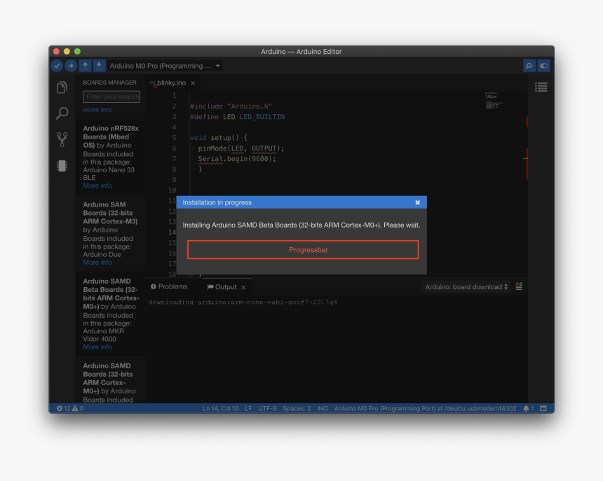
Task: Click the void setup() code line
Action: click(219, 138)
